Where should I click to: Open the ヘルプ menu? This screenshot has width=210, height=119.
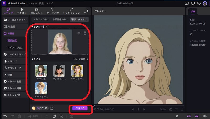click(49, 3)
